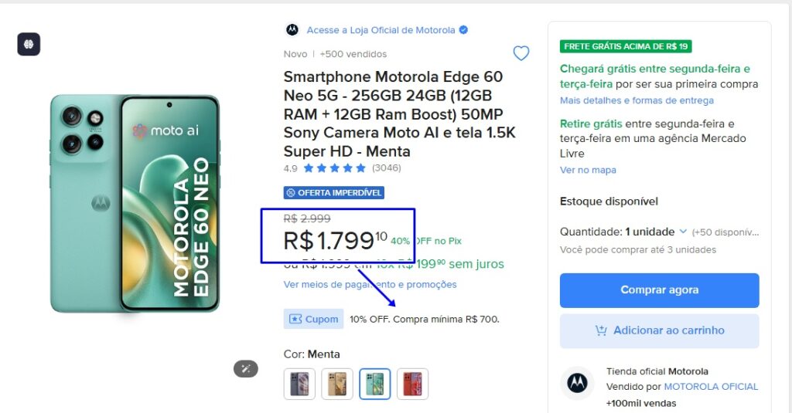Click the main Motorola Edge 60 Neo image
Image resolution: width=792 pixels, height=413 pixels.
point(135,204)
